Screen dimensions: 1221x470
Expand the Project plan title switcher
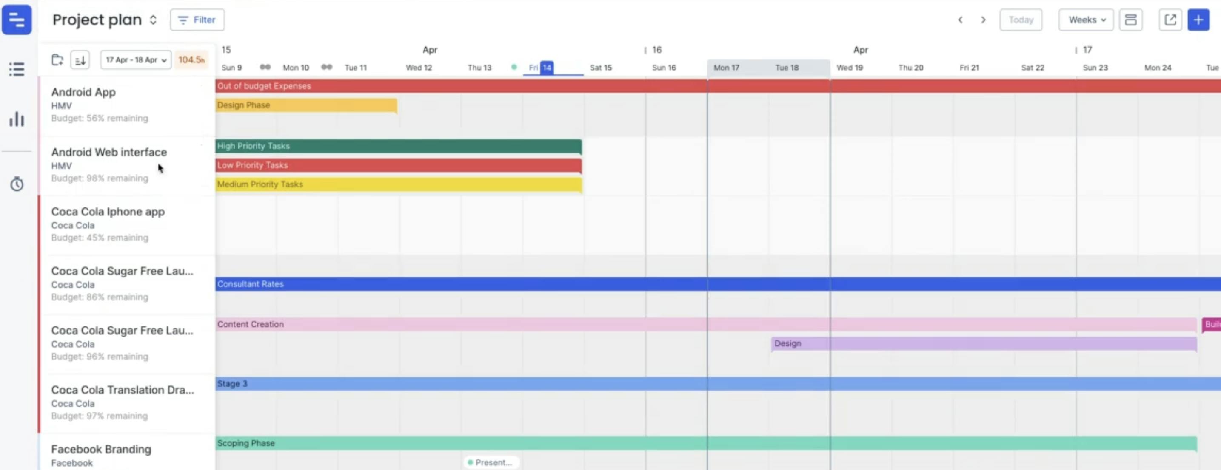153,20
